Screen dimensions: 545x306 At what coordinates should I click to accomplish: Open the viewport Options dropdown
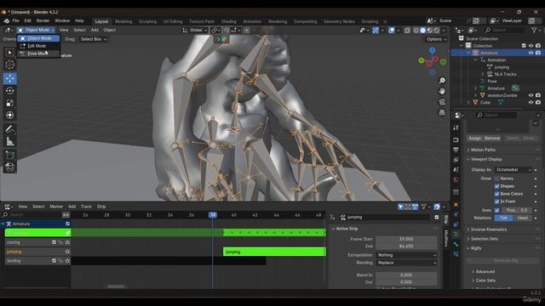(x=436, y=39)
